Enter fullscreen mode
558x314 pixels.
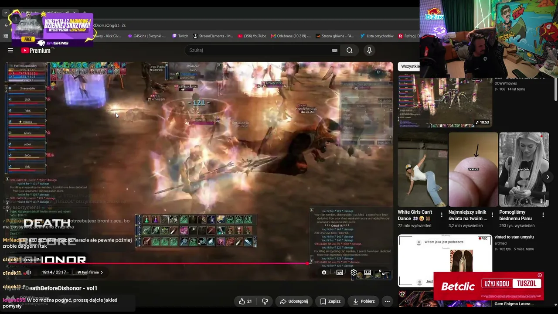[x=381, y=273]
